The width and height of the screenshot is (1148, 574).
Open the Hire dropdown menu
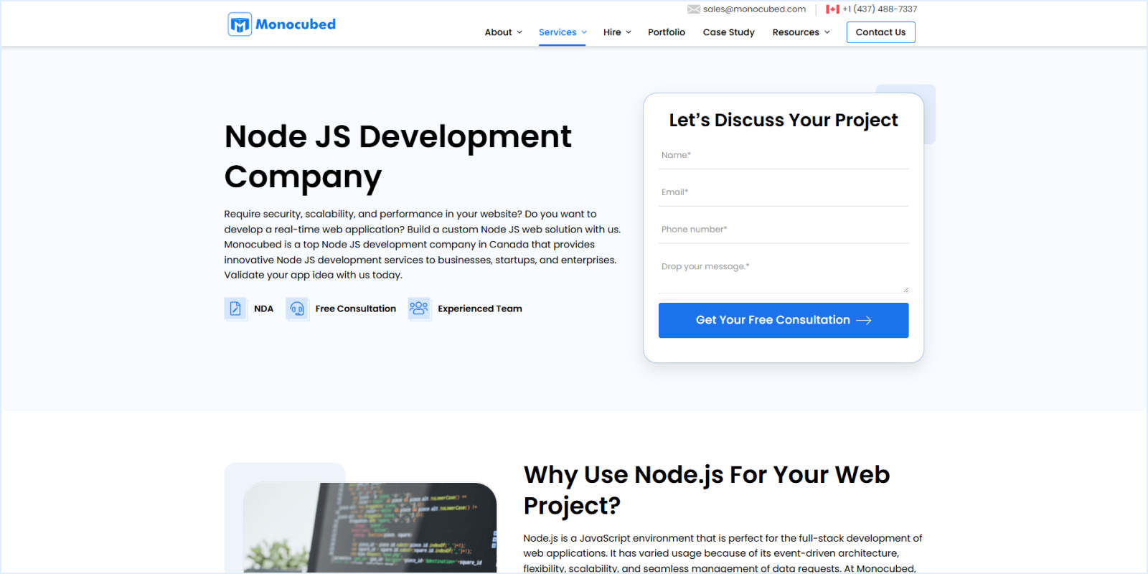pyautogui.click(x=617, y=32)
